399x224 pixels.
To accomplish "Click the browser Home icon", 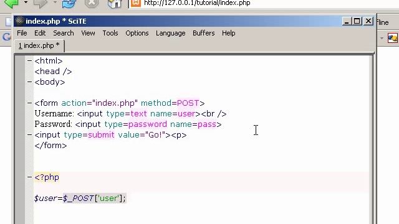I will 114,4.
